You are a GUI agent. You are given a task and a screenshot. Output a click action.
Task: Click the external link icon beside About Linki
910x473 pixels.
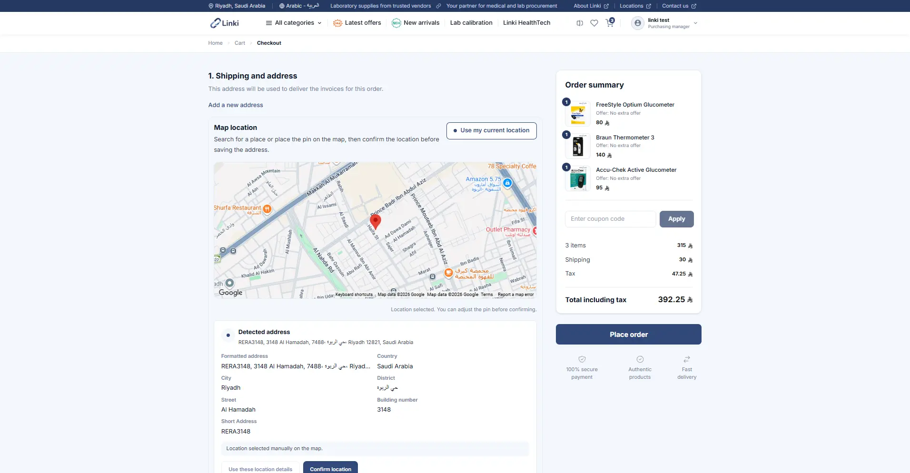(606, 6)
